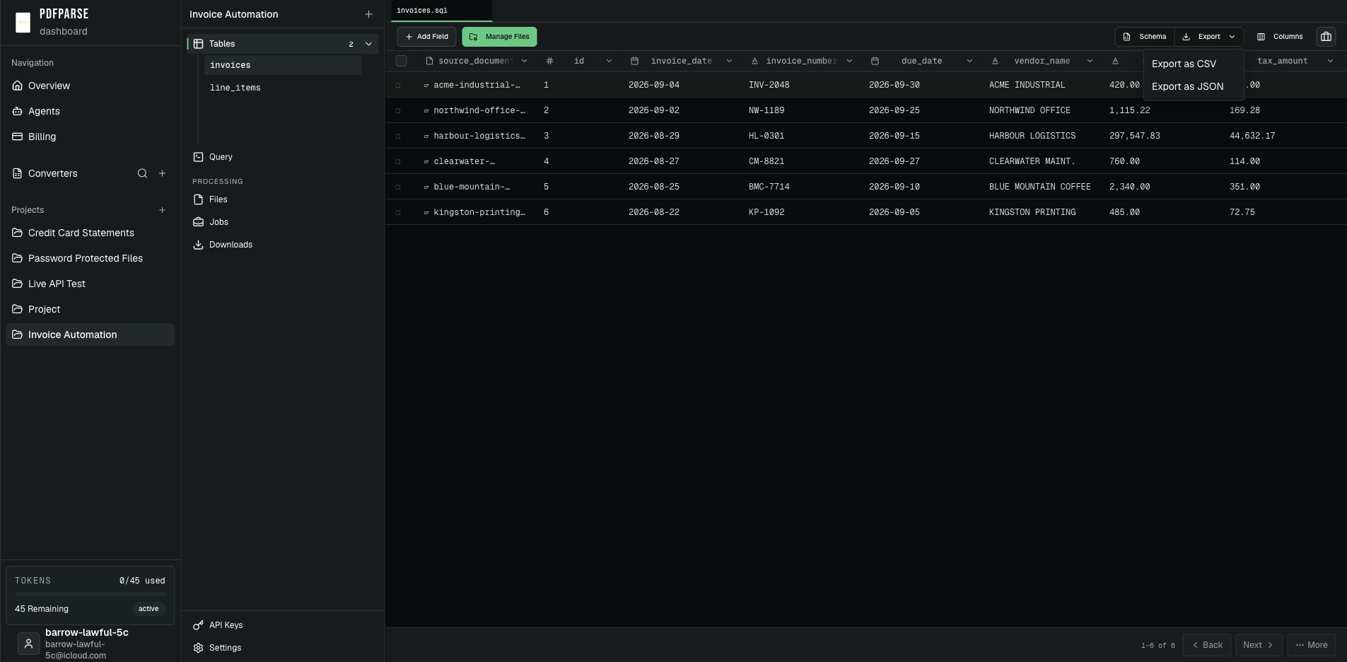Click the plus icon next to Converters
Image resolution: width=1347 pixels, height=662 pixels.
162,173
